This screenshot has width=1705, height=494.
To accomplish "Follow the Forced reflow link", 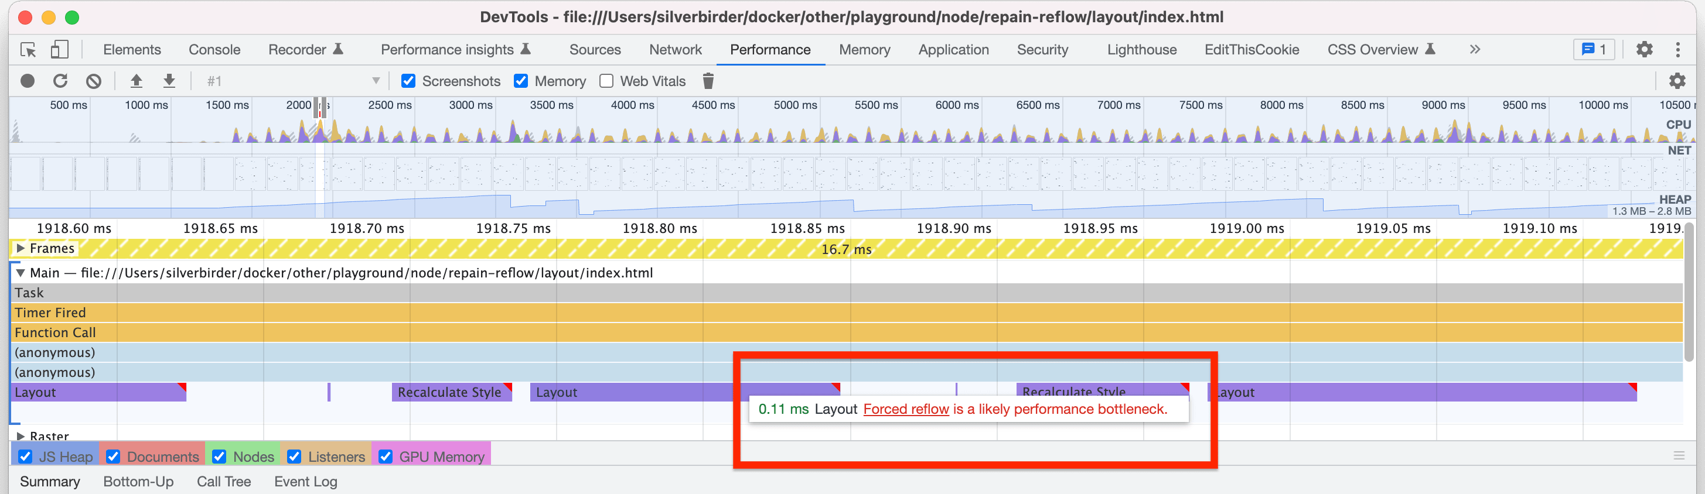I will point(906,409).
